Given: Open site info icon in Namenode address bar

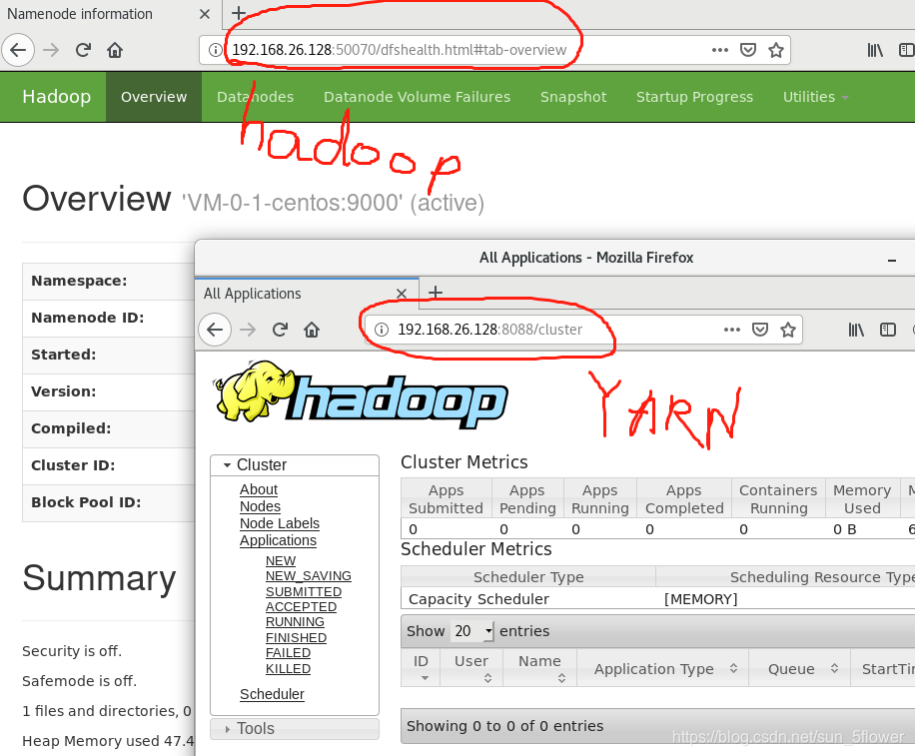Looking at the screenshot, I should tap(216, 50).
